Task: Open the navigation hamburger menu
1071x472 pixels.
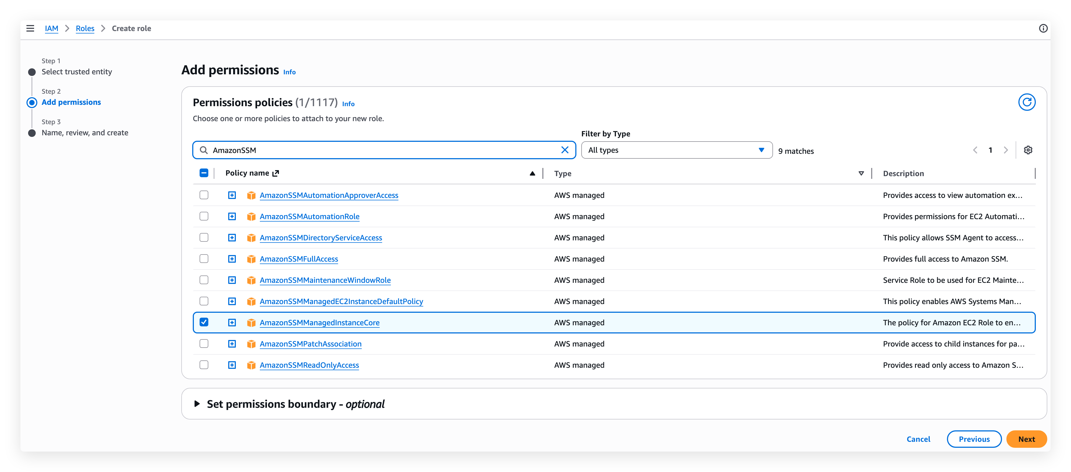Action: pyautogui.click(x=30, y=28)
